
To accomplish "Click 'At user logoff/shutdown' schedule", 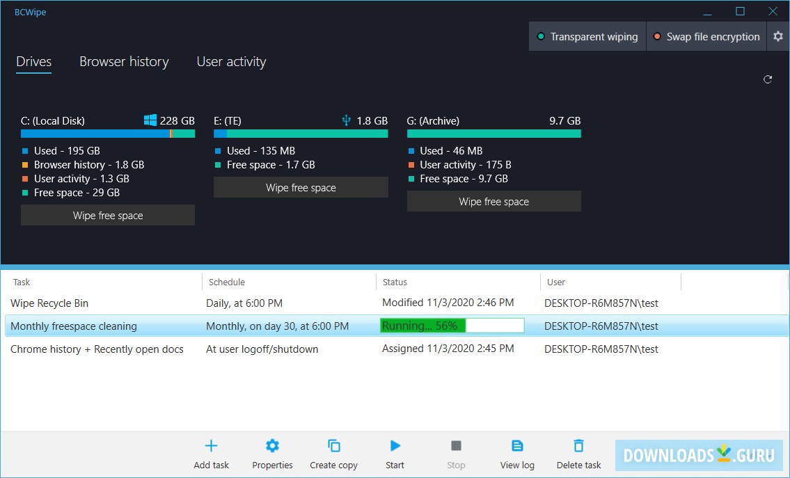I will 262,349.
